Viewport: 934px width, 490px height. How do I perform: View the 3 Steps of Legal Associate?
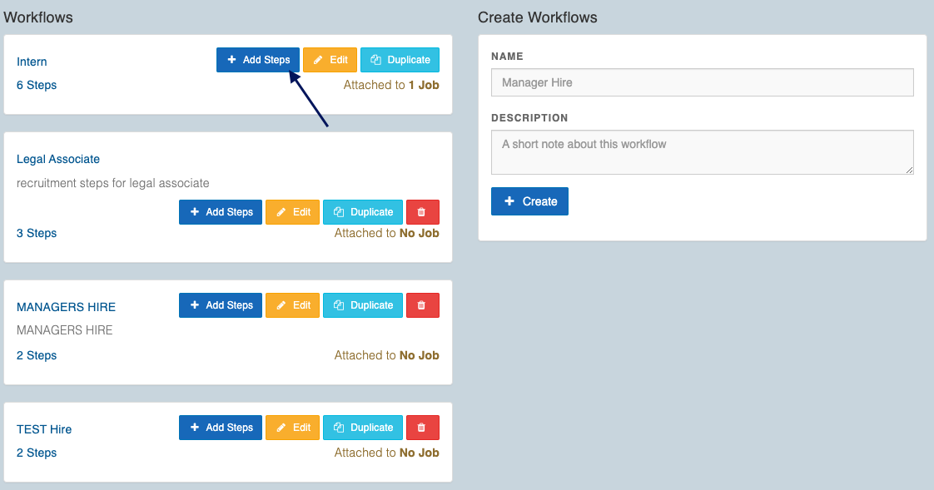tap(37, 234)
